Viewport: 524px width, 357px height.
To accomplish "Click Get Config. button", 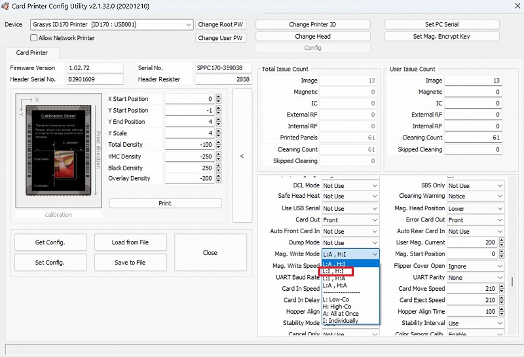I will pos(50,242).
